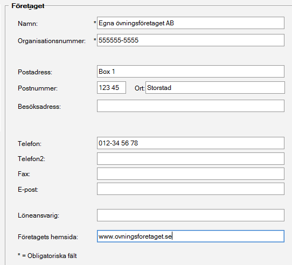
Task: Click the Företaget group heading
Action: click(28, 6)
